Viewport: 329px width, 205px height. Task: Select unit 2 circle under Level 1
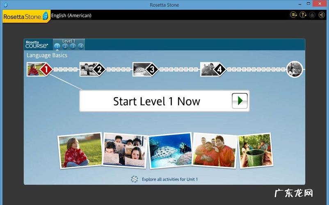[65, 46]
